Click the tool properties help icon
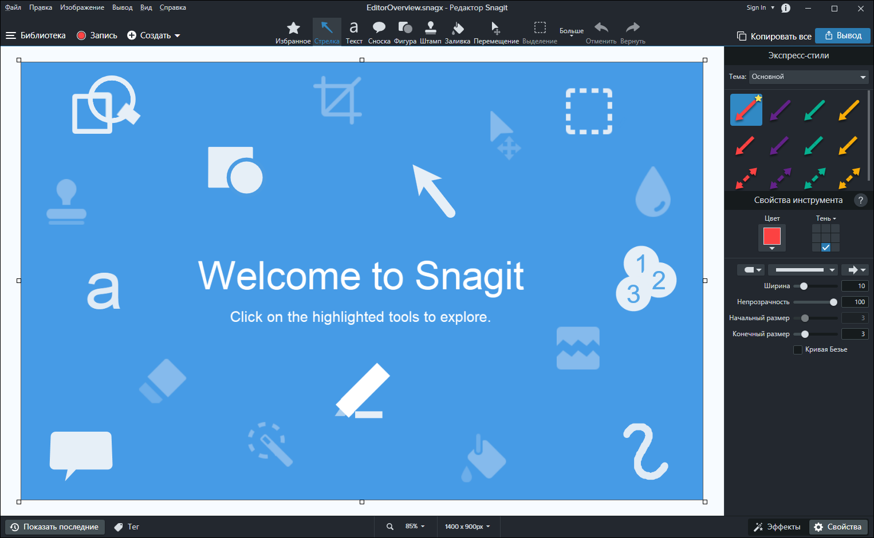This screenshot has width=874, height=538. pos(860,200)
